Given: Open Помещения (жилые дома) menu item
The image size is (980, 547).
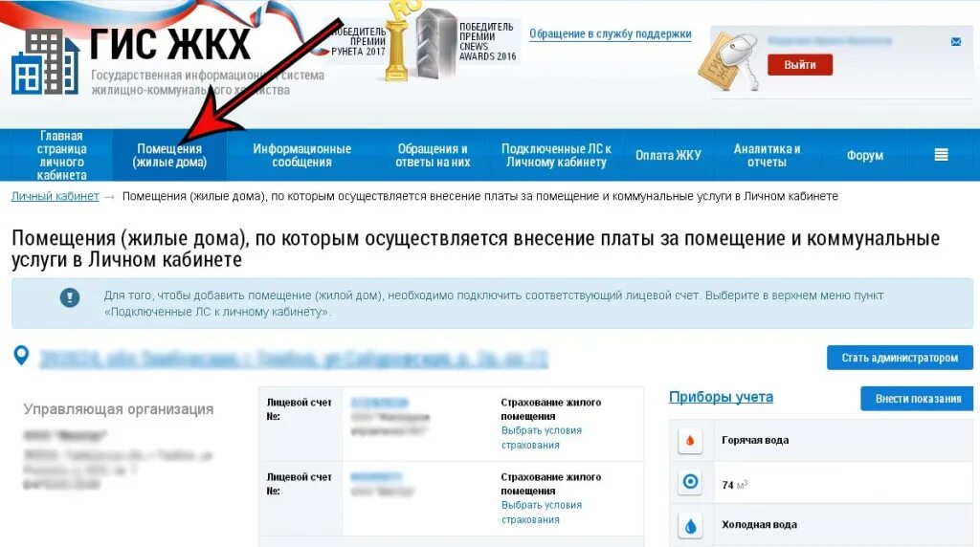Looking at the screenshot, I should (x=169, y=156).
